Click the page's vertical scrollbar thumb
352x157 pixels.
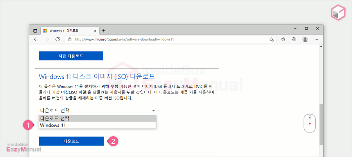(x=321, y=124)
